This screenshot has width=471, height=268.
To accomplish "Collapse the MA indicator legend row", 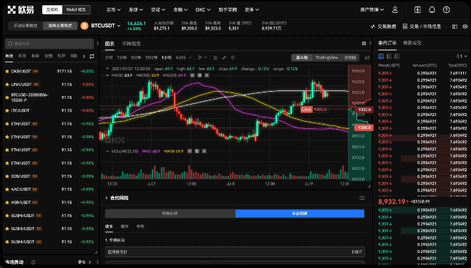I will click(x=107, y=75).
